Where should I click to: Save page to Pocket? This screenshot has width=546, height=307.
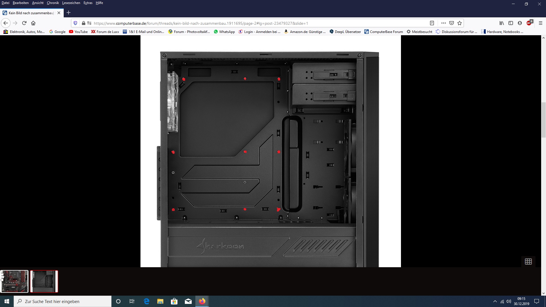pyautogui.click(x=452, y=23)
